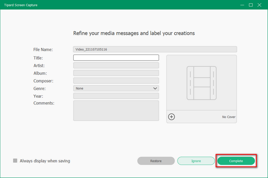Click into the Artist field
Viewport: 268px width, 178px height.
pyautogui.click(x=116, y=66)
